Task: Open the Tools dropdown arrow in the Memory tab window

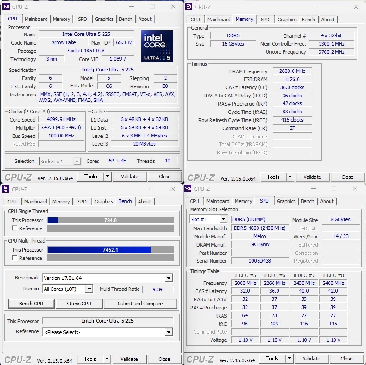Action: (290, 177)
